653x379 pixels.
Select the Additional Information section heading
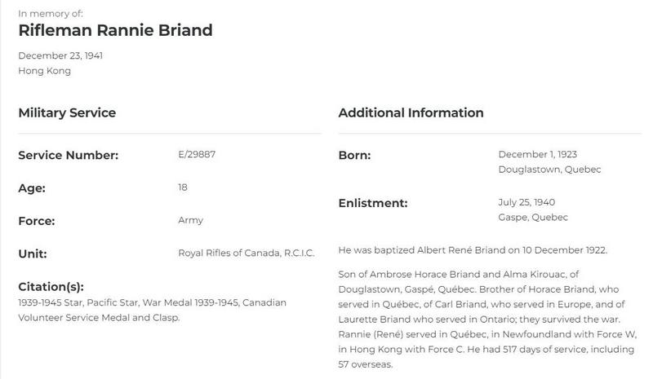(411, 112)
